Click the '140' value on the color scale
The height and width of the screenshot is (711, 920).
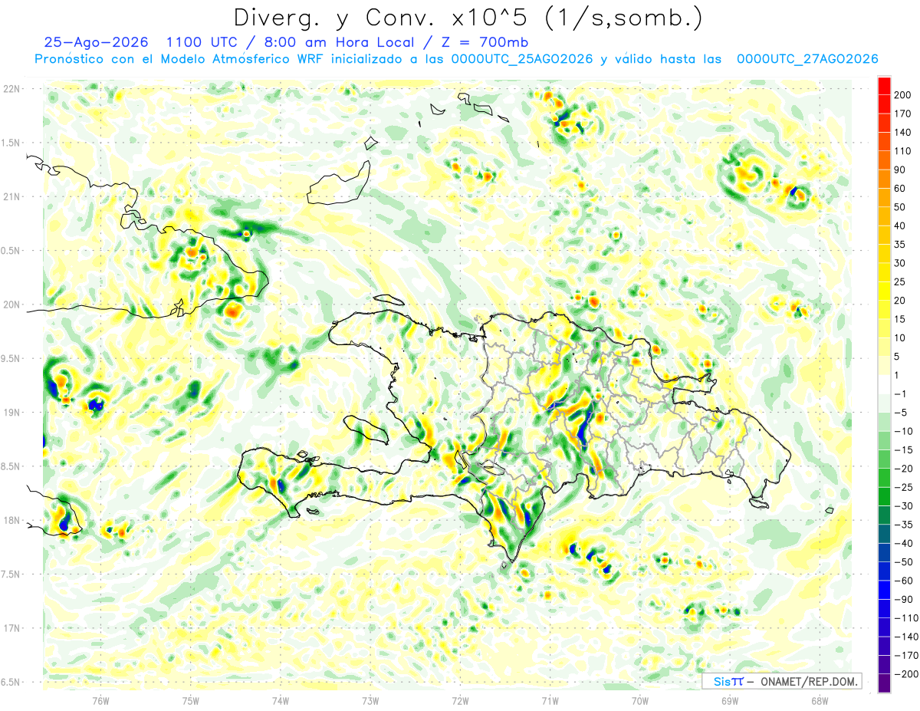pyautogui.click(x=902, y=132)
